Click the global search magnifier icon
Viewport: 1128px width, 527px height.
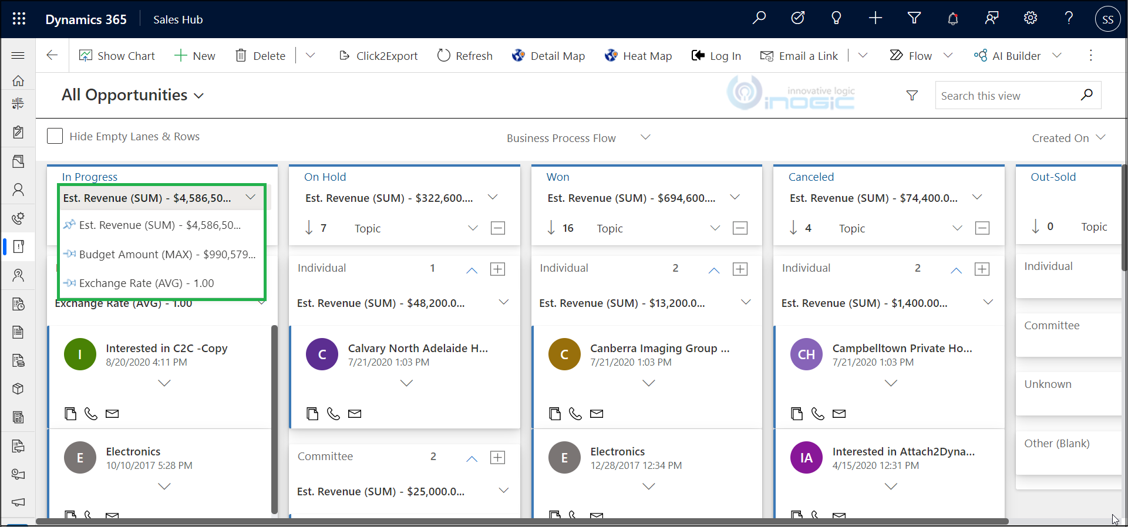(x=759, y=18)
